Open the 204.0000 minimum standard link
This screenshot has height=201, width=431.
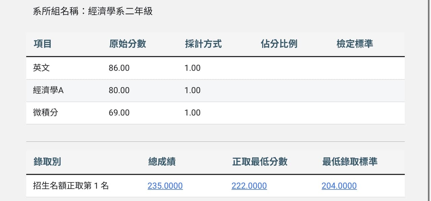[x=339, y=186]
